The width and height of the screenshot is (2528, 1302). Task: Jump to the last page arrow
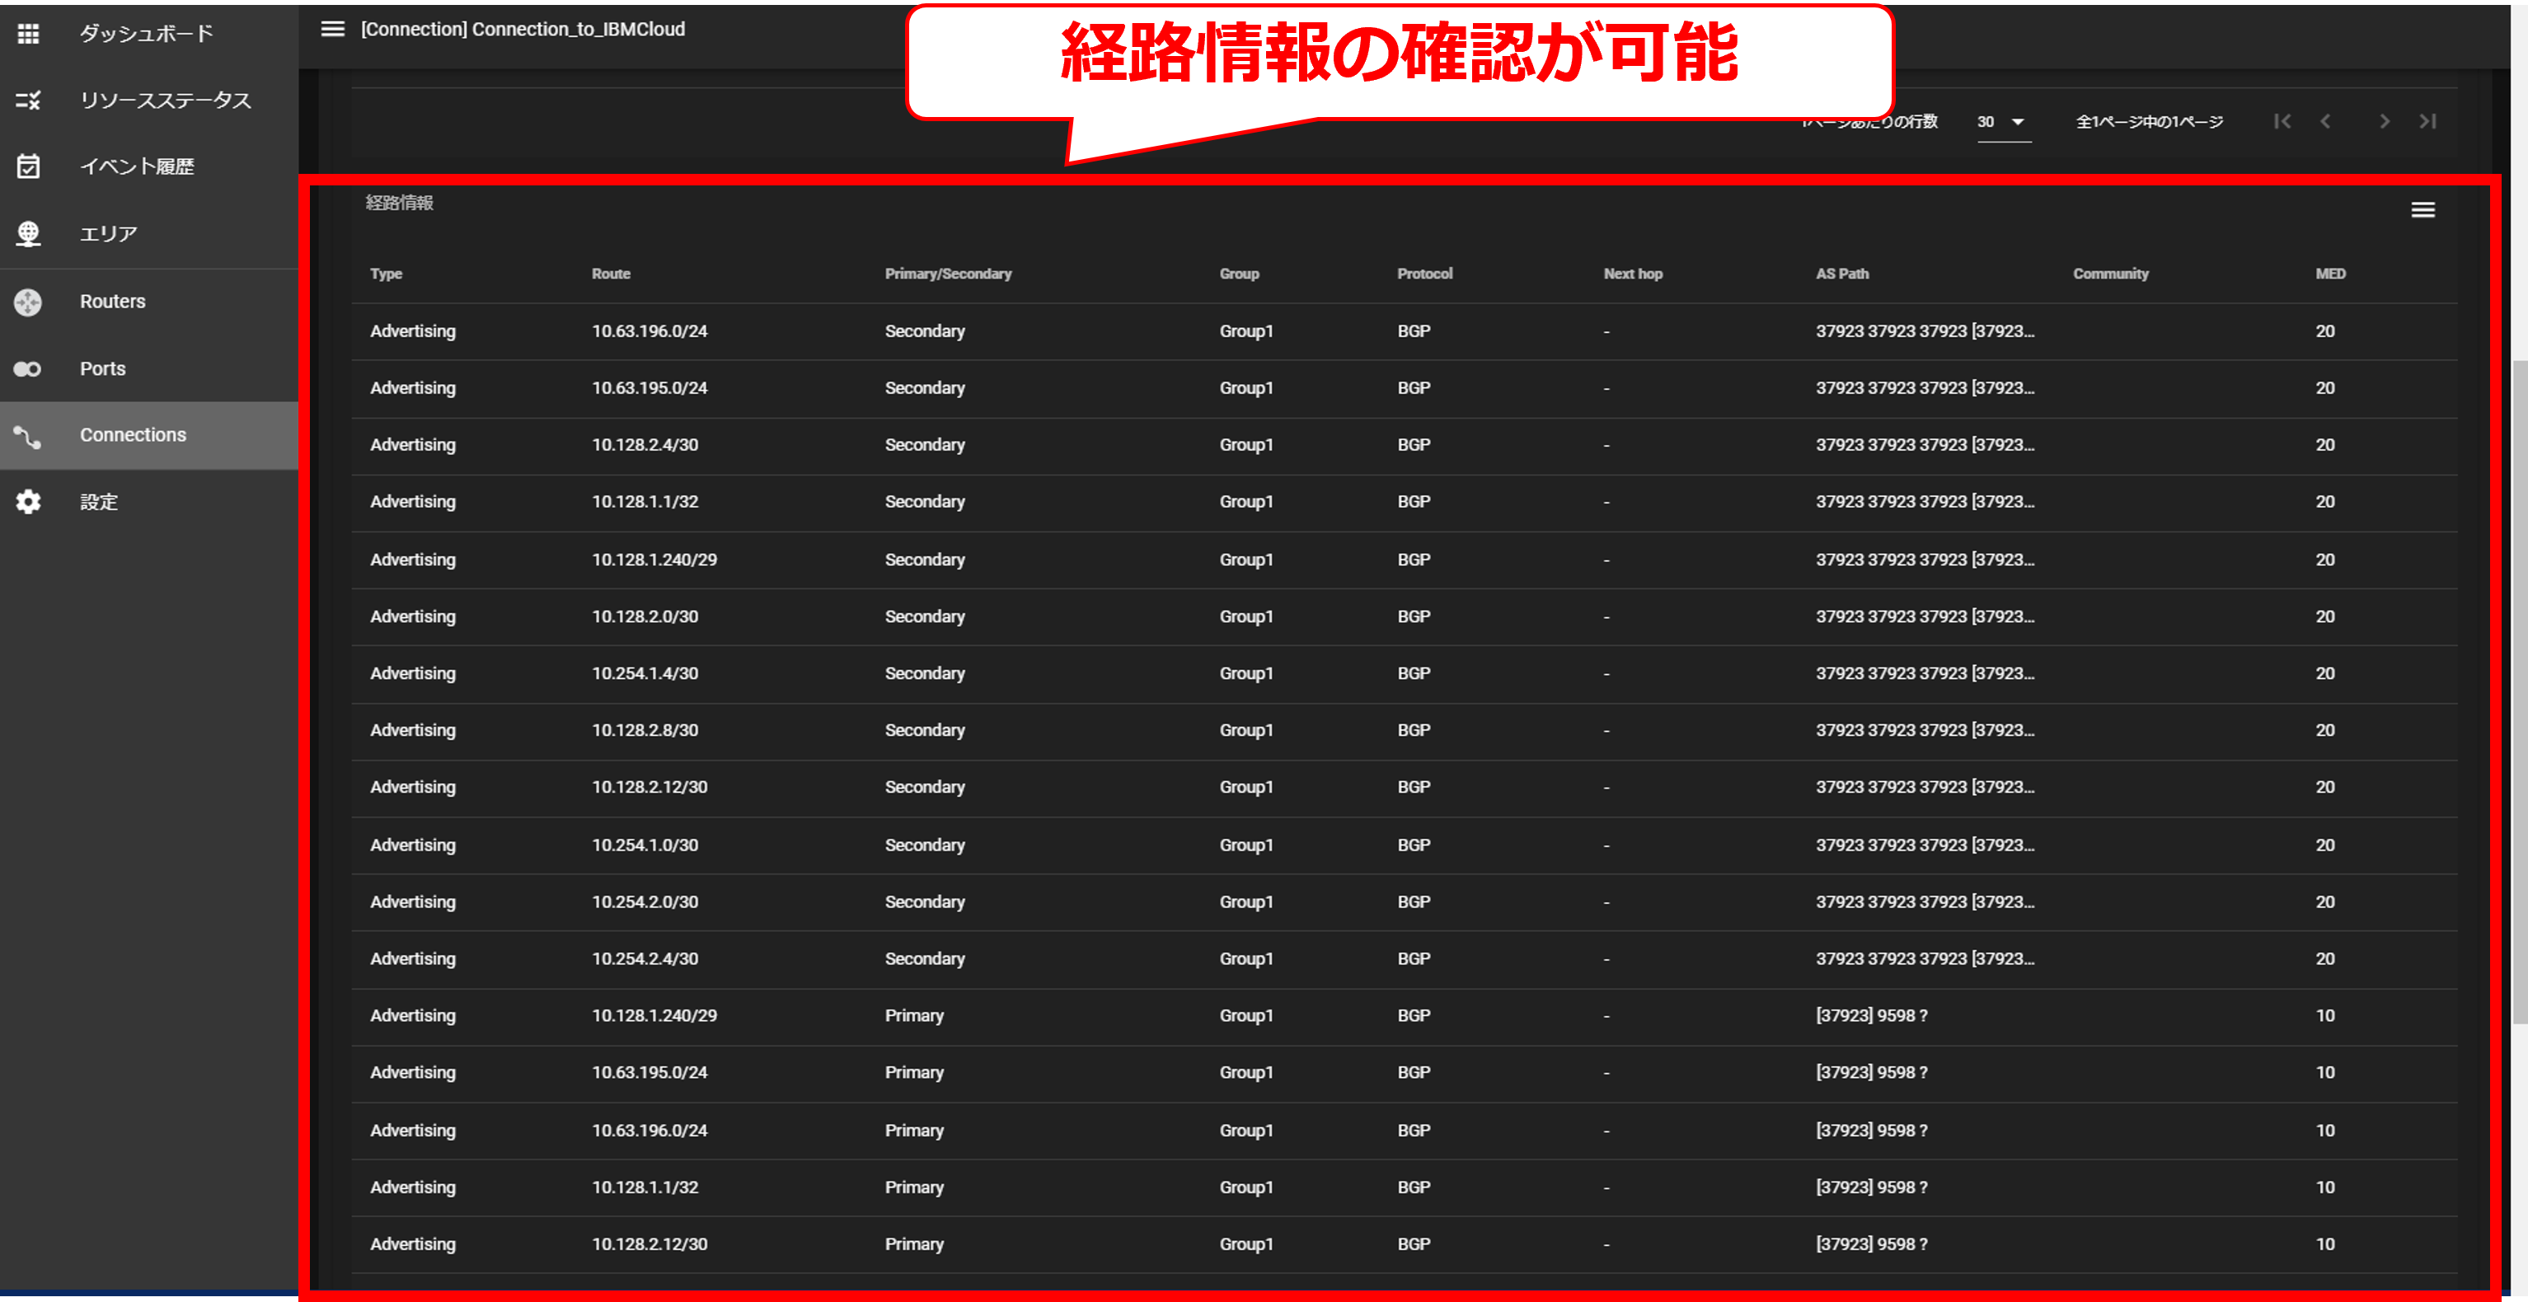(x=2428, y=122)
